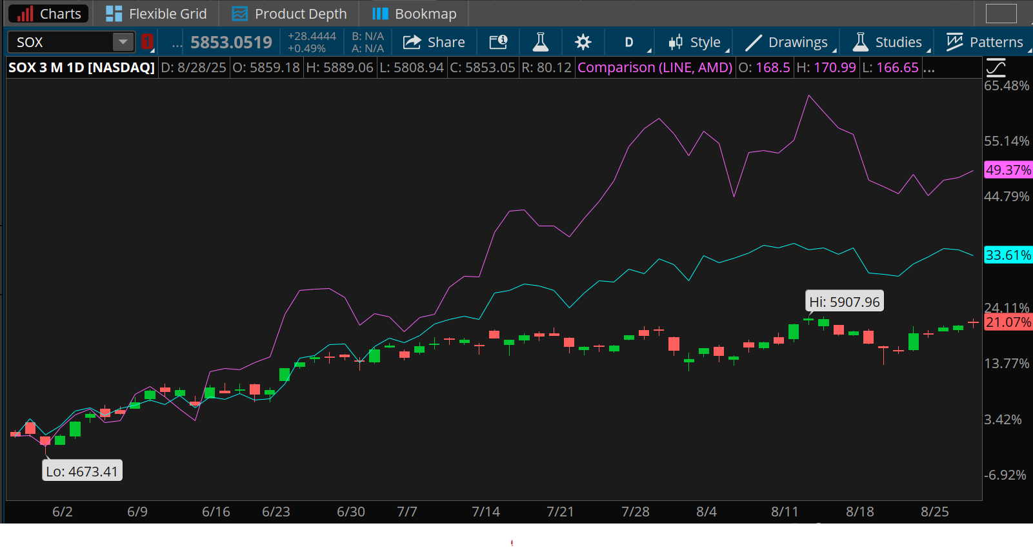The height and width of the screenshot is (548, 1033).
Task: Expand the symbol dropdown arrow
Action: [x=123, y=42]
